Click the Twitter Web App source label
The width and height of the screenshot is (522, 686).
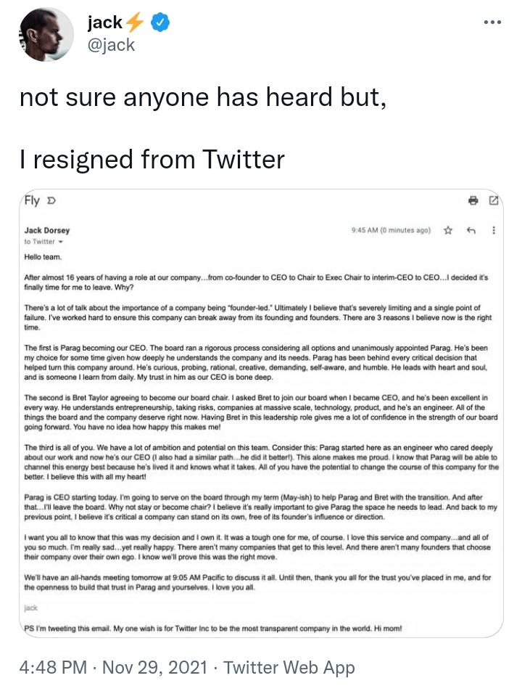(x=289, y=667)
